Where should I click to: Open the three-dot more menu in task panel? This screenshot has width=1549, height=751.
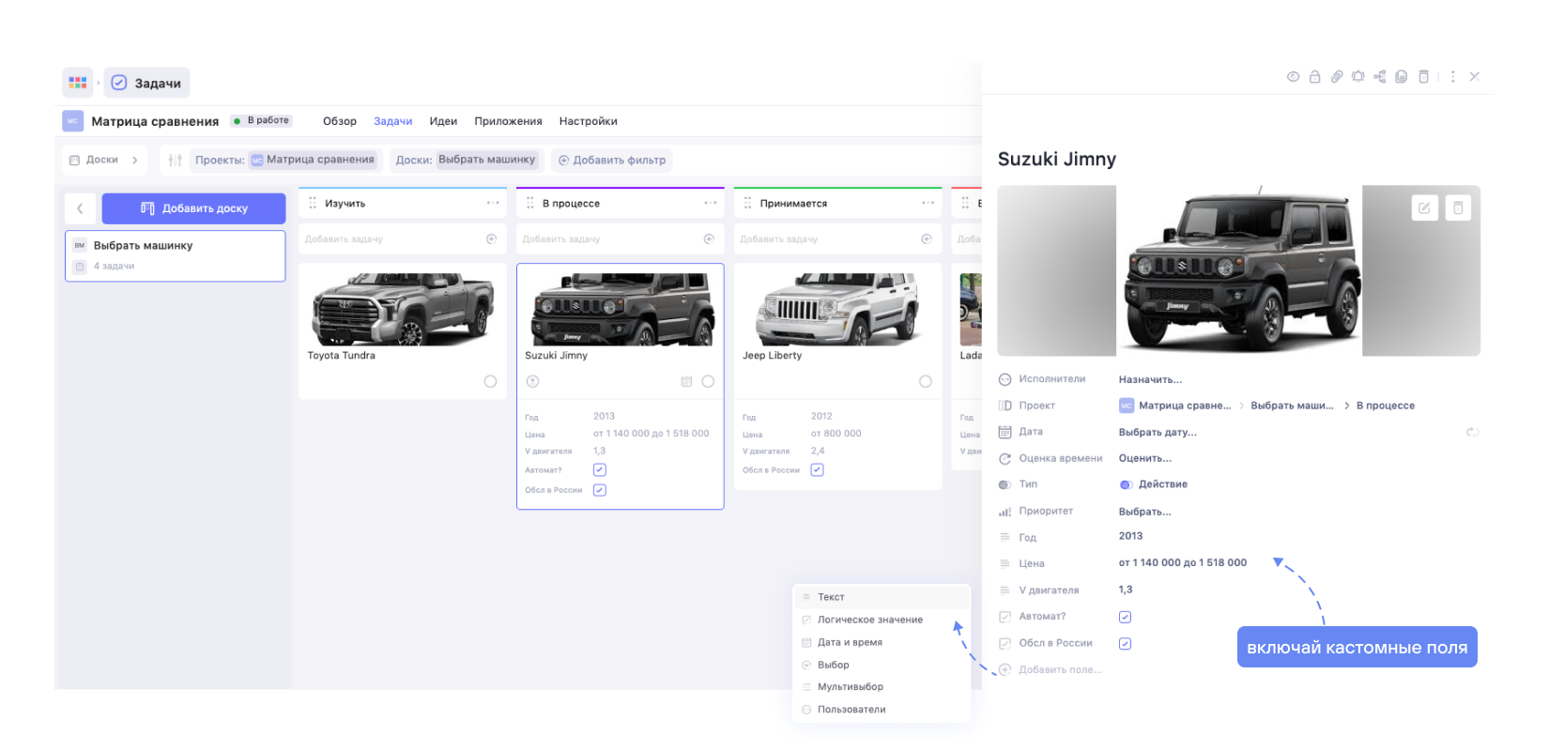[1453, 77]
